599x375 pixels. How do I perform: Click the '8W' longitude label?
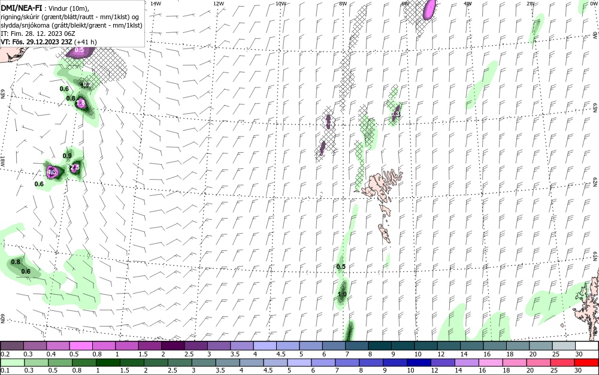343,4
